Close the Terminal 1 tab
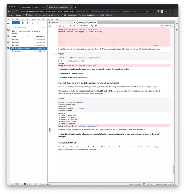185x194 pixels. [71, 23]
